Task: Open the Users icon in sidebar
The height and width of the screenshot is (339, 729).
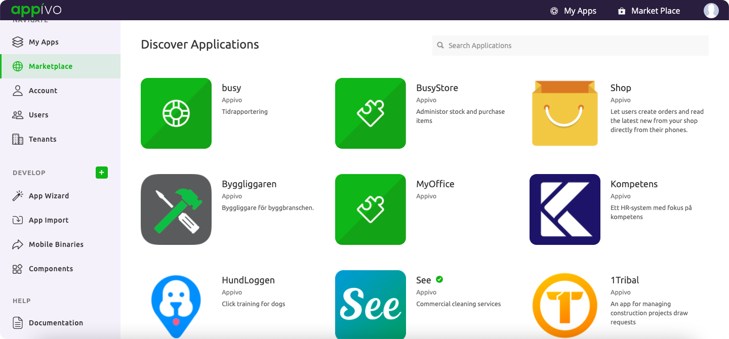Action: 18,114
